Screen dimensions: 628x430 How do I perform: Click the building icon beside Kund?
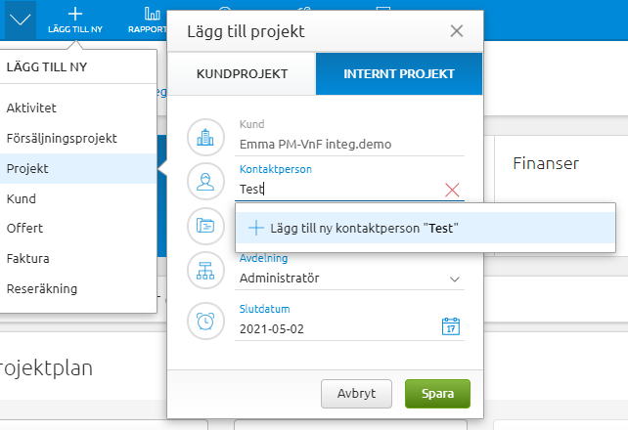205,137
